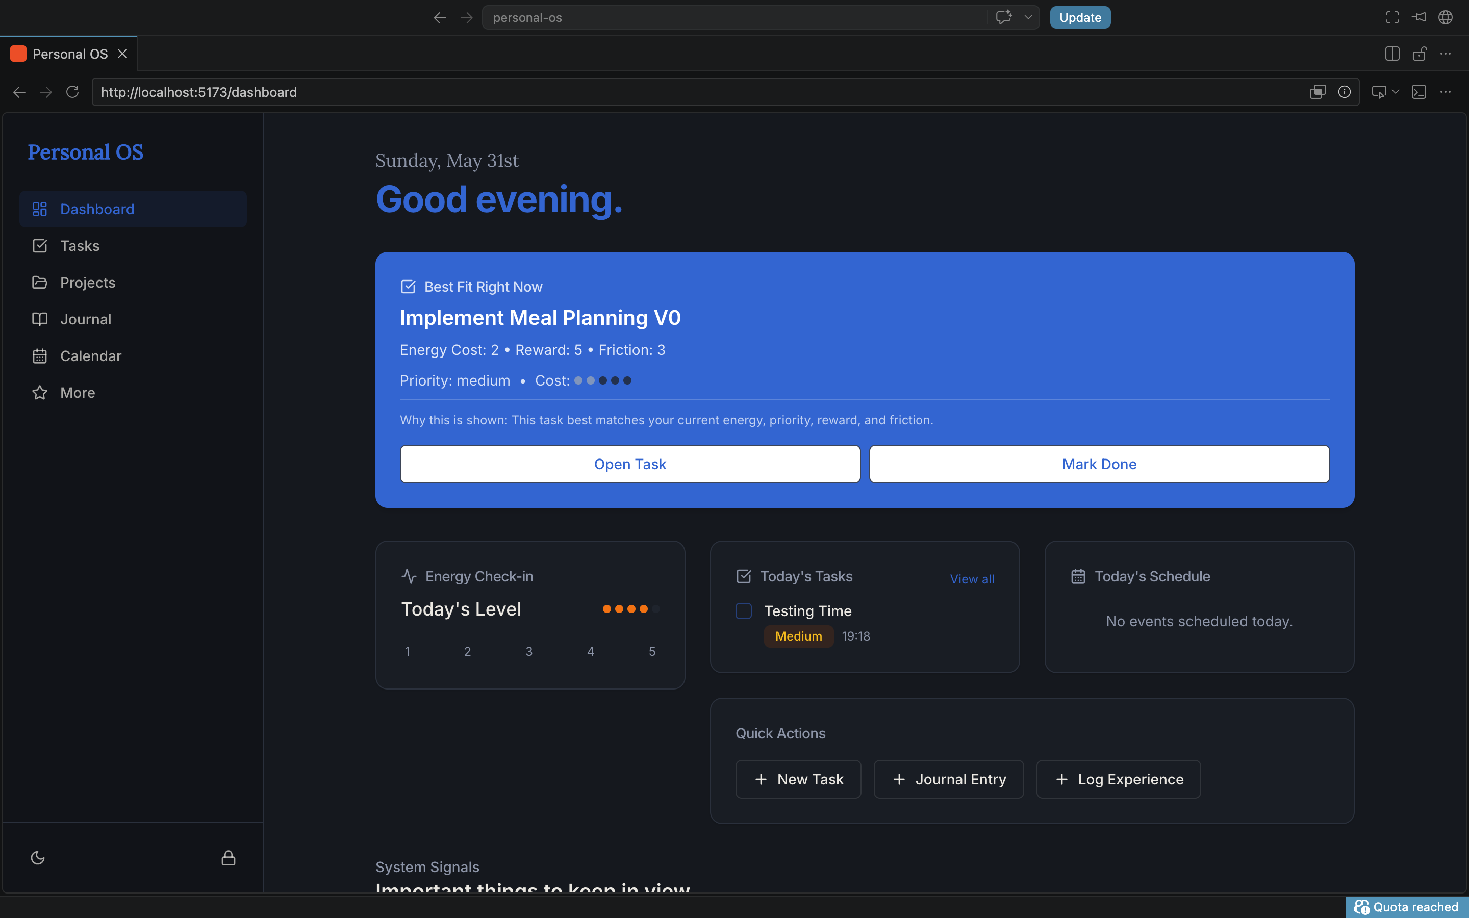This screenshot has width=1469, height=918.
Task: Click the No events scheduled today text
Action: point(1199,621)
